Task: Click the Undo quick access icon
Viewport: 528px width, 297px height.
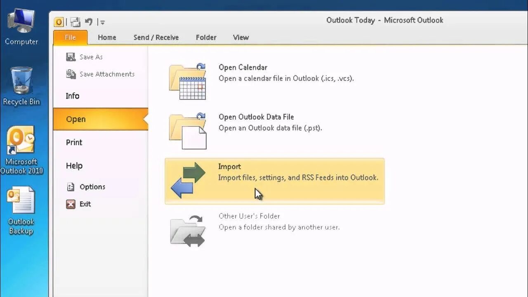Action: pos(89,22)
